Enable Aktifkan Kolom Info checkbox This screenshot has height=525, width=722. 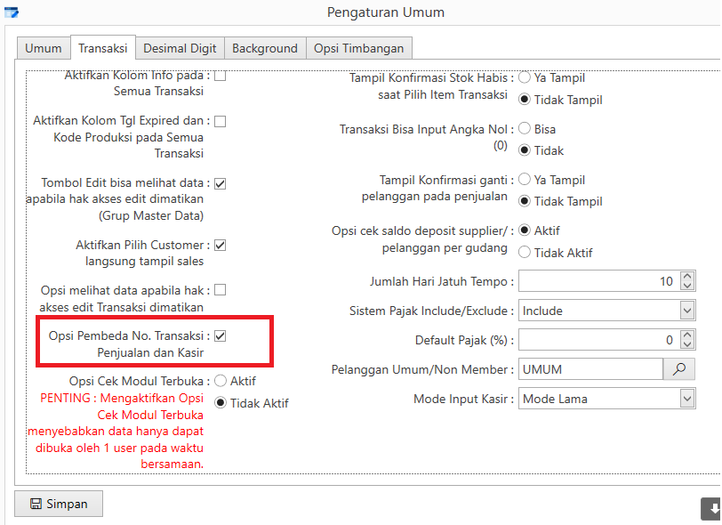[x=220, y=76]
